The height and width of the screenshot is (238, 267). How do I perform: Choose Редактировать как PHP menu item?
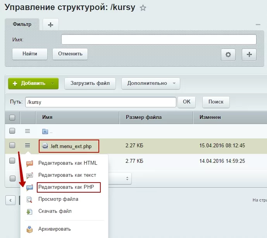point(66,187)
